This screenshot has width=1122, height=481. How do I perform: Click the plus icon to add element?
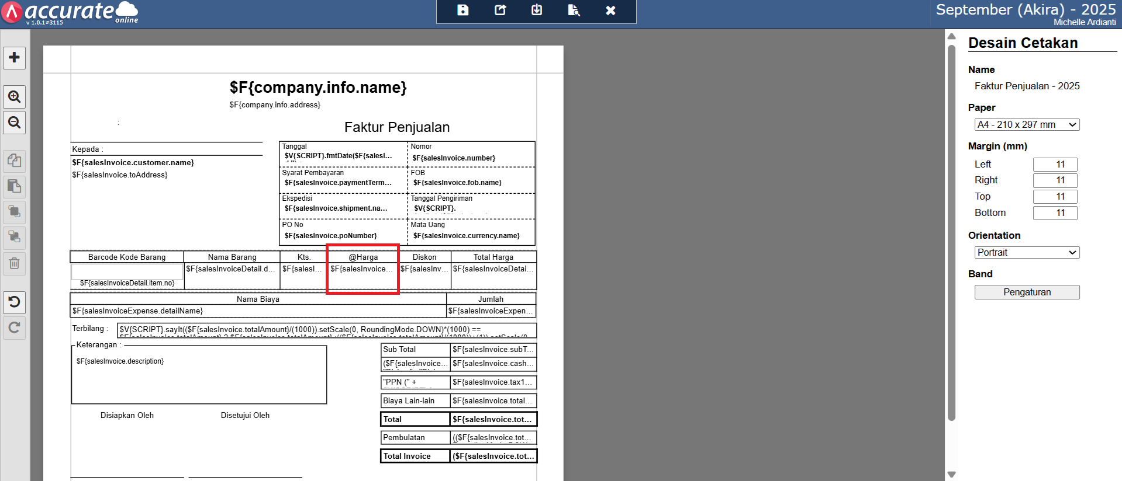(15, 58)
